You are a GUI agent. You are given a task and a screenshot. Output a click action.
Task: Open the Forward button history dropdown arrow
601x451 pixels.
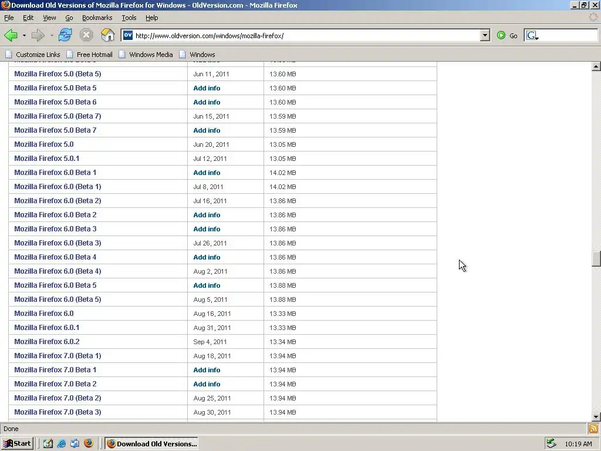pyautogui.click(x=52, y=36)
